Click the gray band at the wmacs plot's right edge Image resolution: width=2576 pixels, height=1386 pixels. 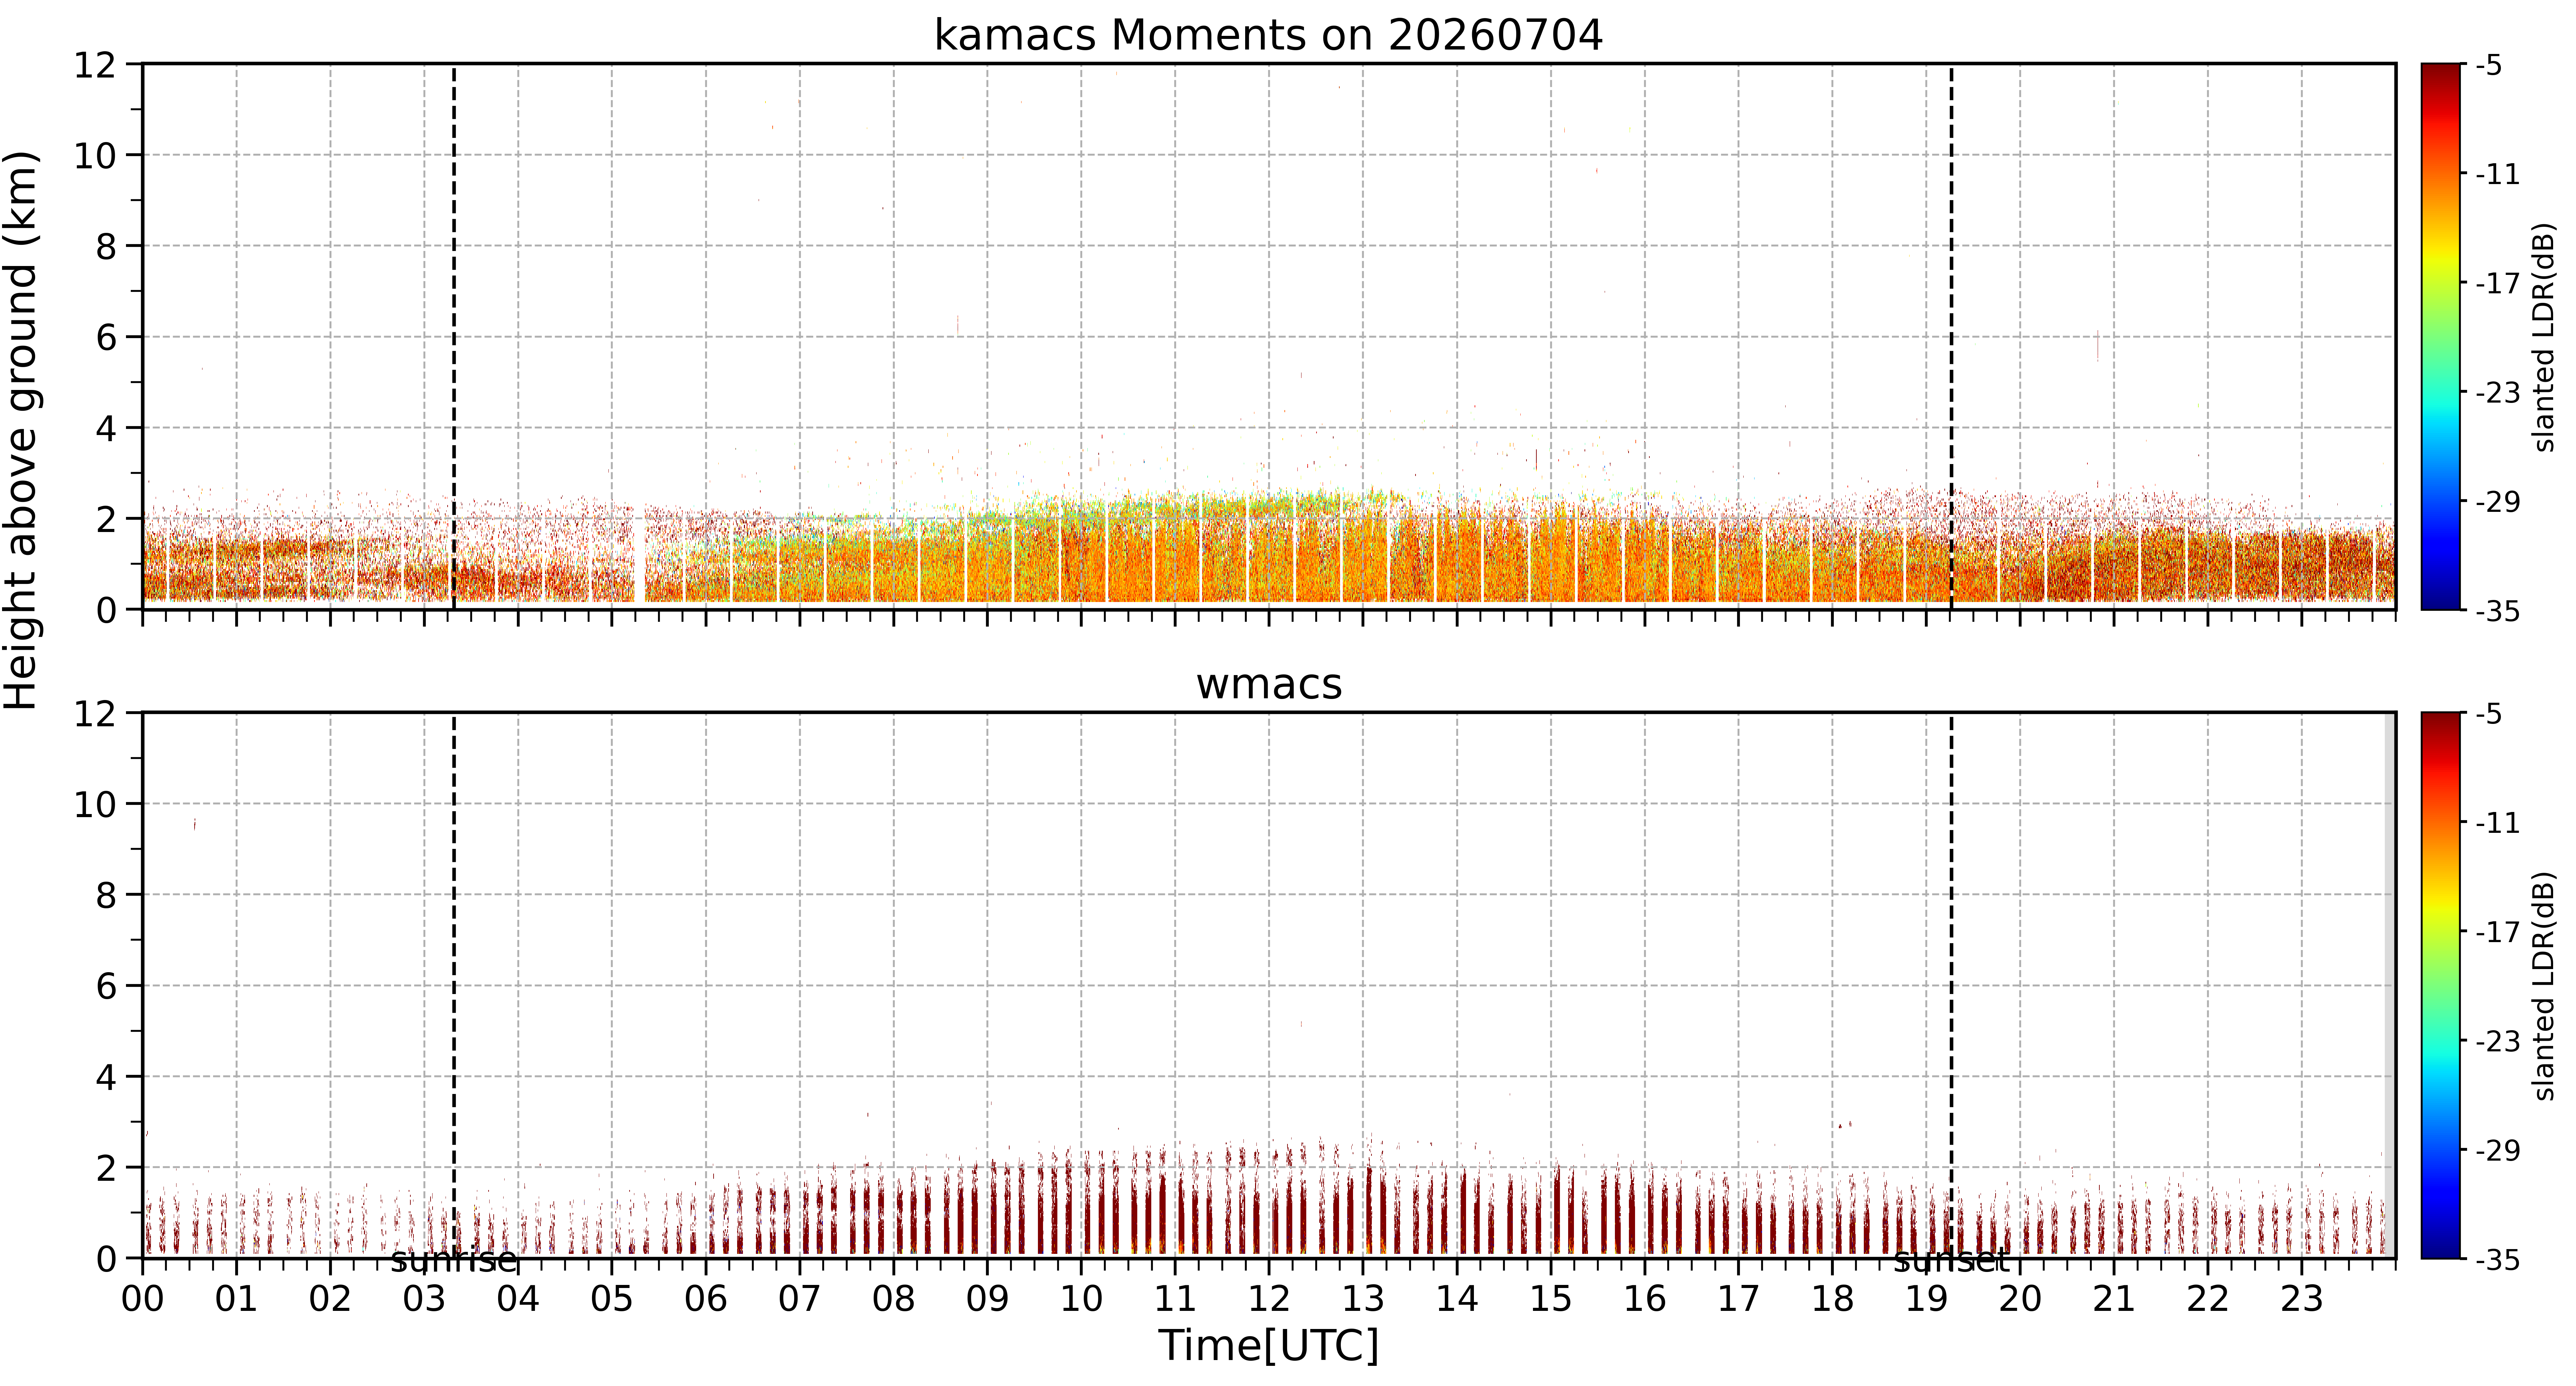pos(2390,986)
